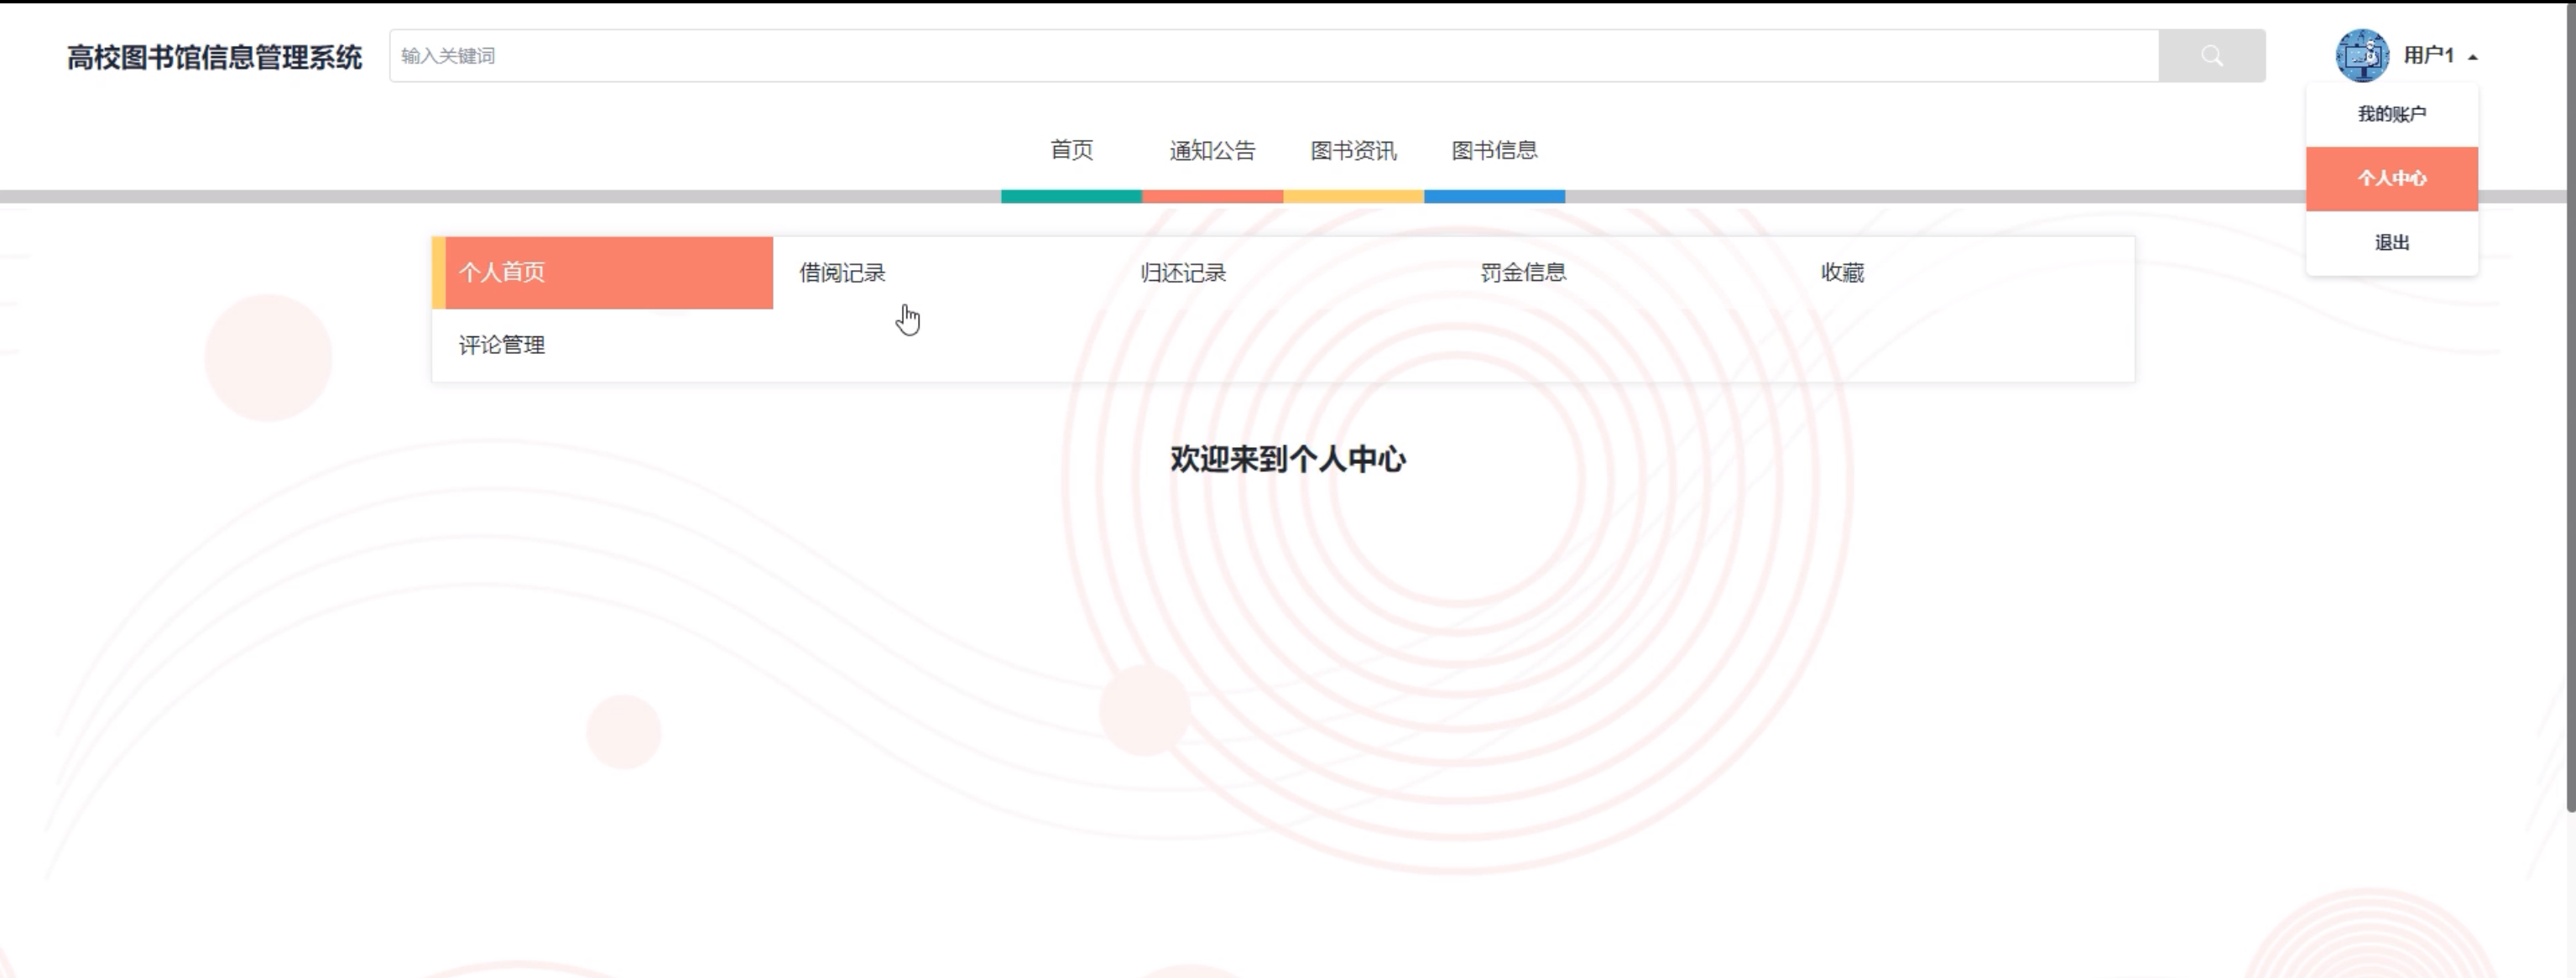Open 借阅记录 section
This screenshot has width=2576, height=978.
click(842, 273)
